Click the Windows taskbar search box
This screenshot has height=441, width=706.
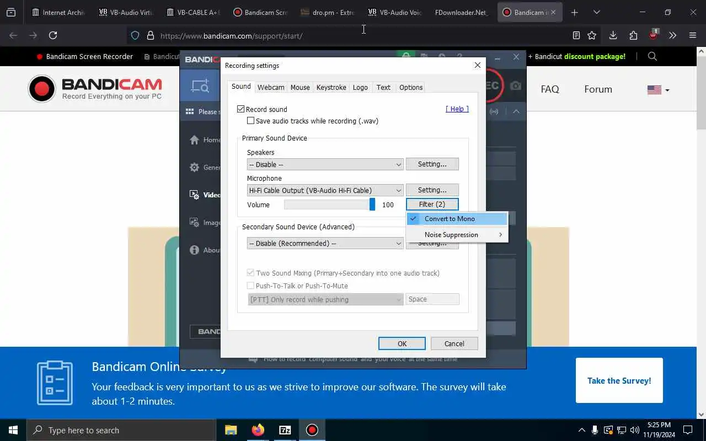[121, 430]
